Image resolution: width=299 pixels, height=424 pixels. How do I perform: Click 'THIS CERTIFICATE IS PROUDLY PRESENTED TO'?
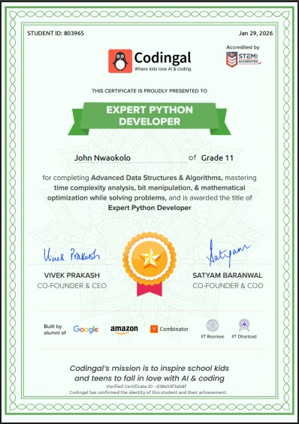click(x=149, y=91)
